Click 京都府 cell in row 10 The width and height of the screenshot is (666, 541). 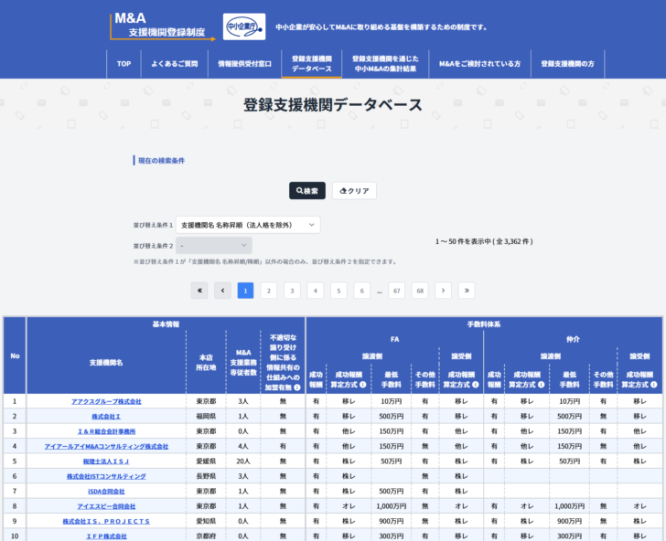pyautogui.click(x=206, y=536)
